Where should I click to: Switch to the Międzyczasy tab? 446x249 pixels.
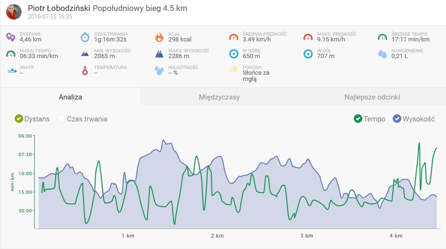click(219, 97)
